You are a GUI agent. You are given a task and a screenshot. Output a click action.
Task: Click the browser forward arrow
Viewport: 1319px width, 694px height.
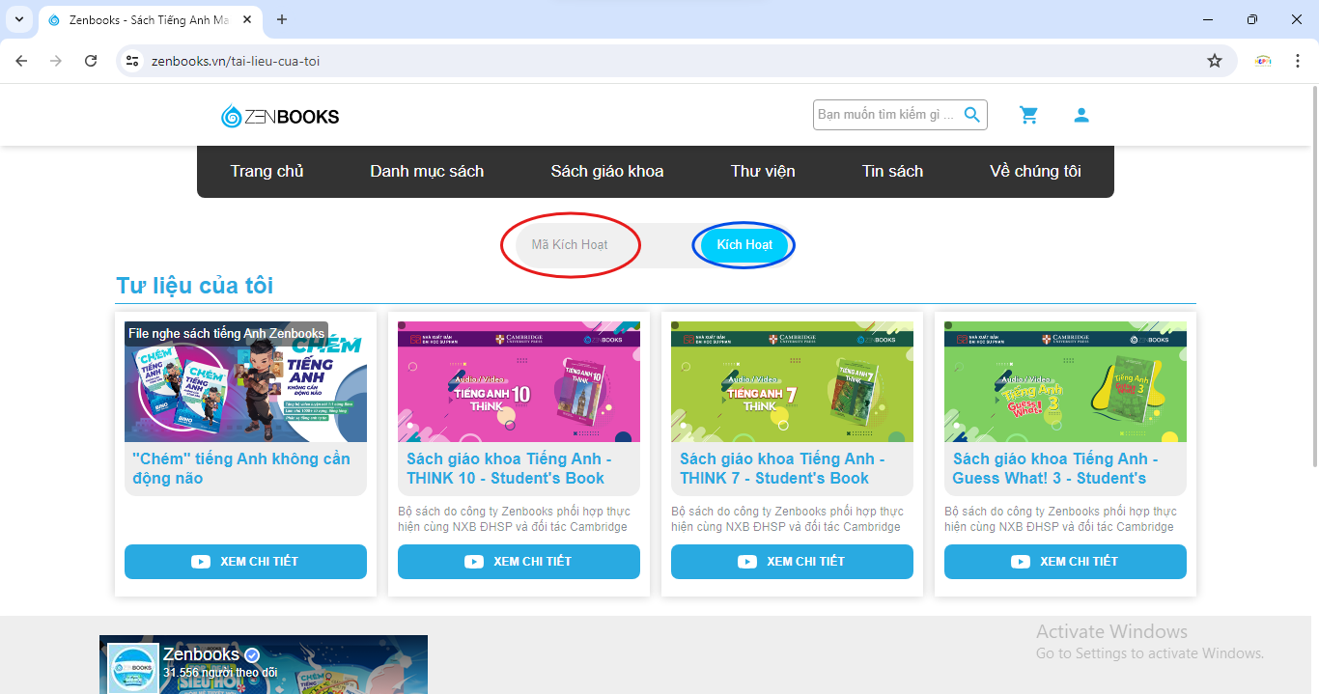(x=56, y=61)
